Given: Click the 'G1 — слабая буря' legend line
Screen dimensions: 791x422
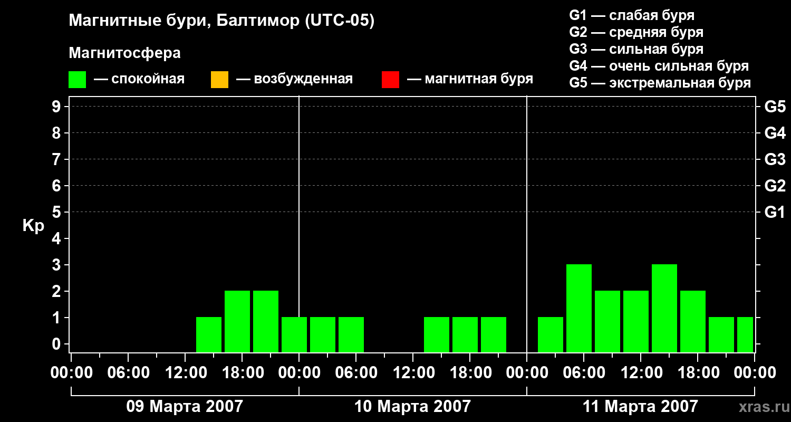Looking at the screenshot, I should click(632, 15).
